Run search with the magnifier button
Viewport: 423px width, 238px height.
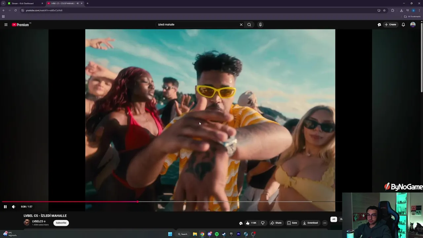tap(249, 24)
